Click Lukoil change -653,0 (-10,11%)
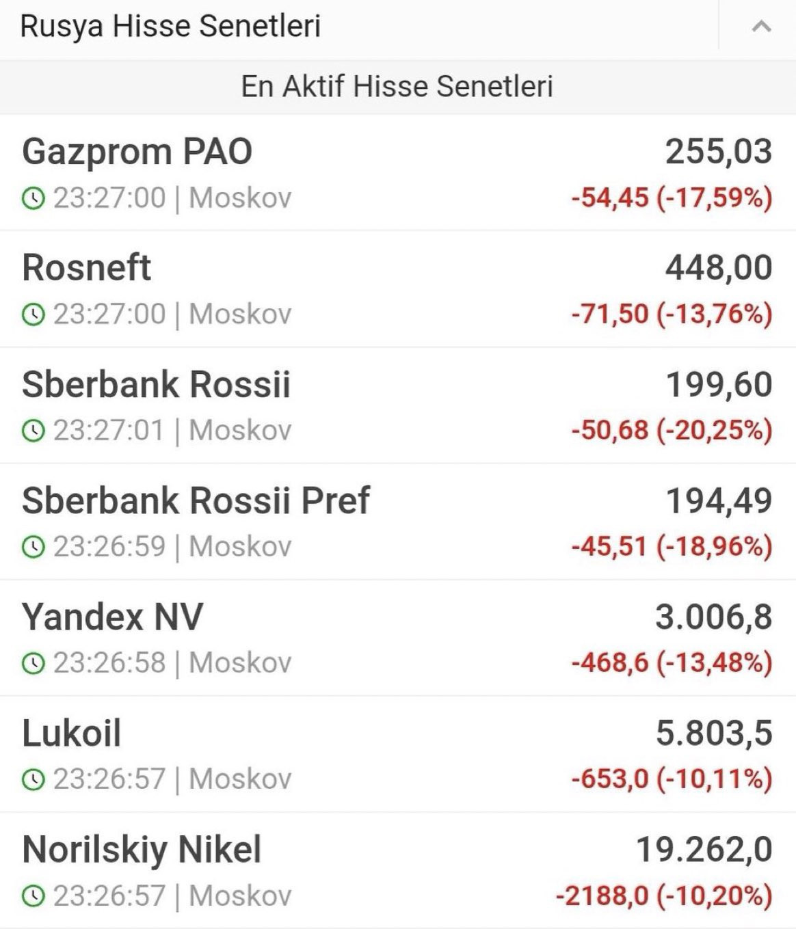 coord(672,779)
